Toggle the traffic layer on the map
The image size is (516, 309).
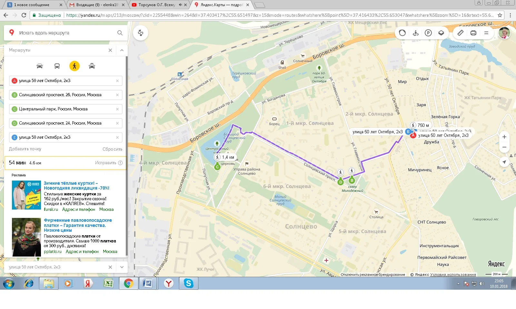pos(402,33)
